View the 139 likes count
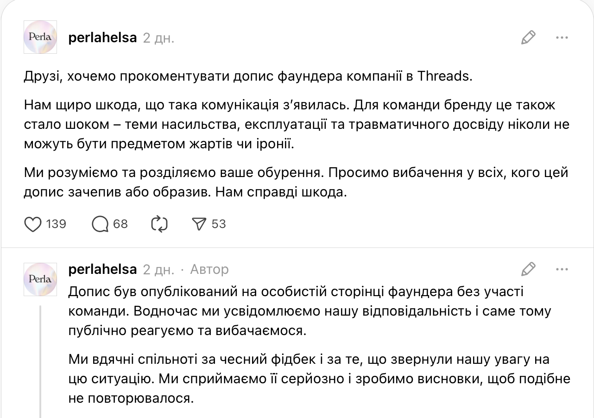This screenshot has width=594, height=418. pyautogui.click(x=57, y=224)
